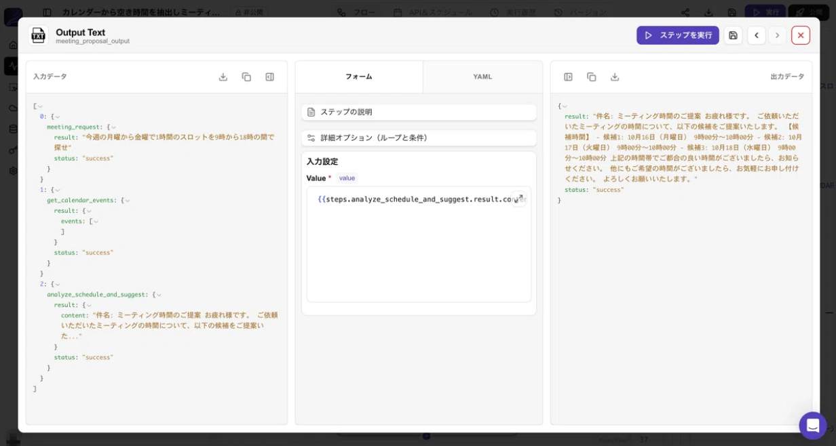The width and height of the screenshot is (836, 446).
Task: Open バージョン tab in background header
Action: click(581, 12)
